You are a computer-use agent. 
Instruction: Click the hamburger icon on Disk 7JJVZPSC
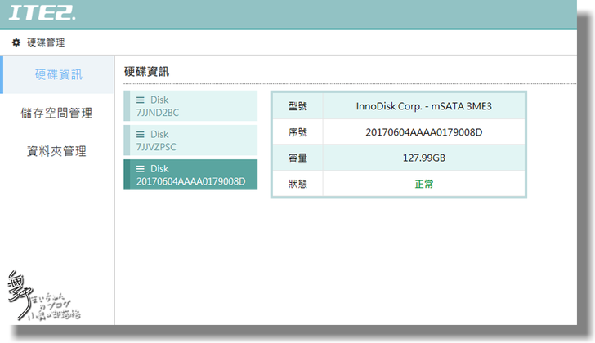click(x=140, y=134)
